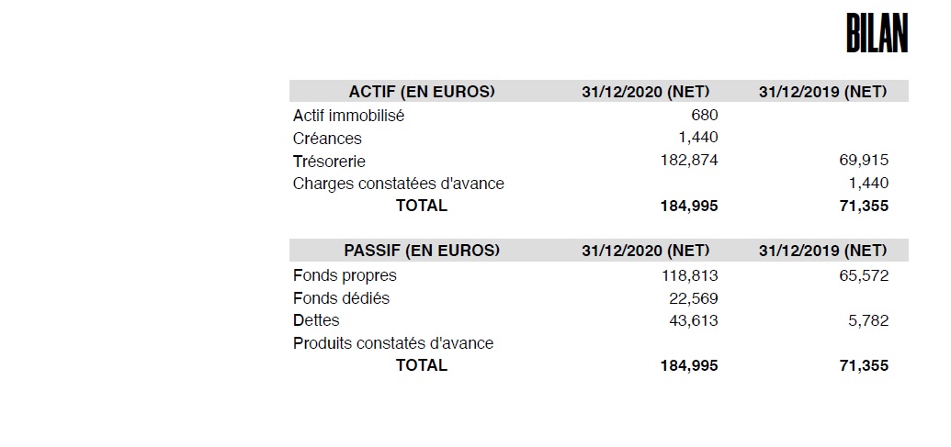Select the Dettes 2019 value 5,782
Viewport: 951px width, 447px height.
tap(868, 320)
